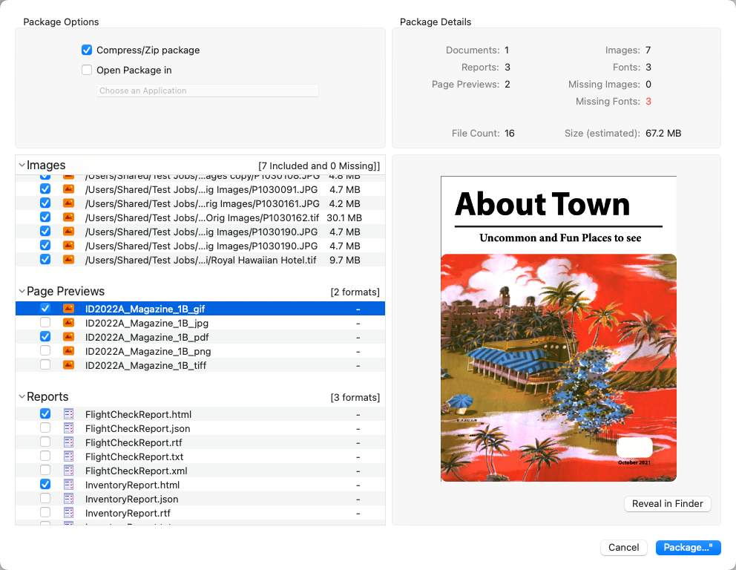Click the Royal Hawaiian Hotel.tif image icon
The image size is (736, 570).
point(68,260)
